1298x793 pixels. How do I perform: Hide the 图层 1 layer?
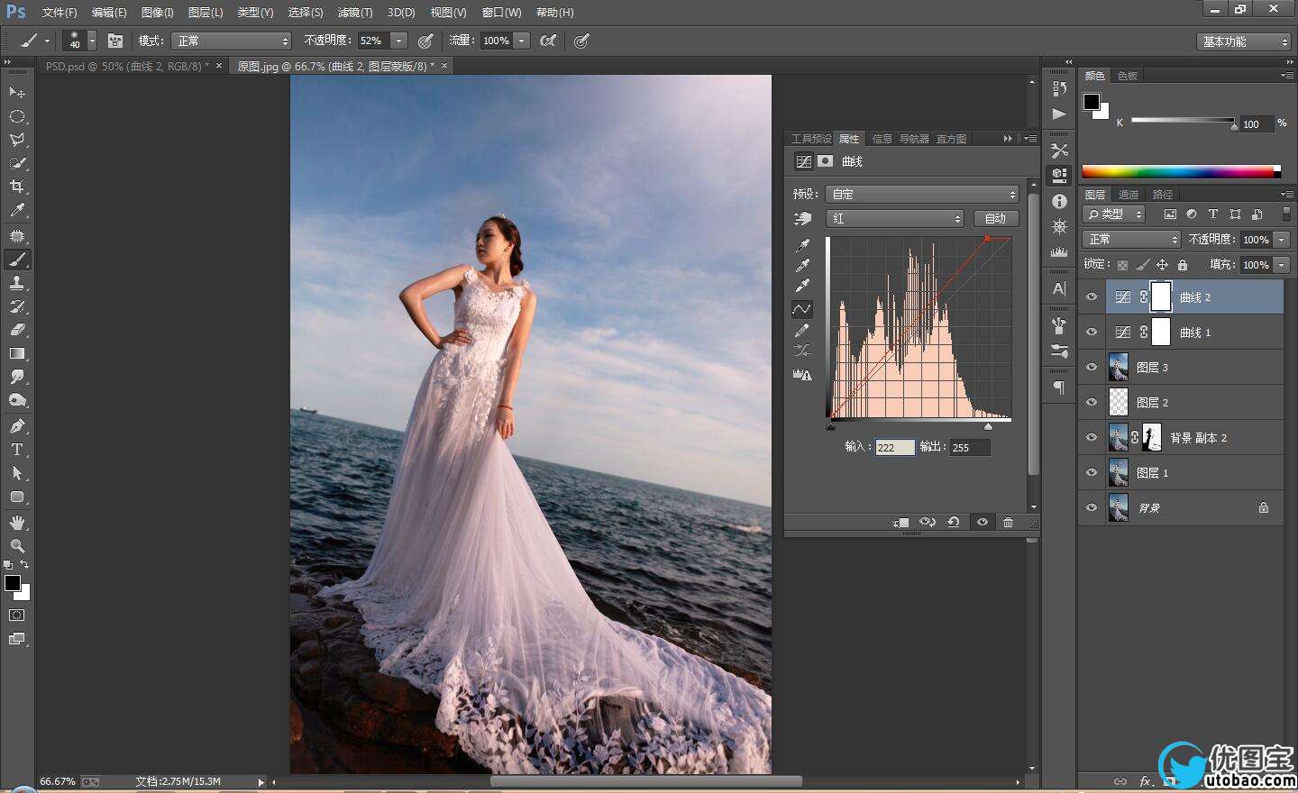1092,473
